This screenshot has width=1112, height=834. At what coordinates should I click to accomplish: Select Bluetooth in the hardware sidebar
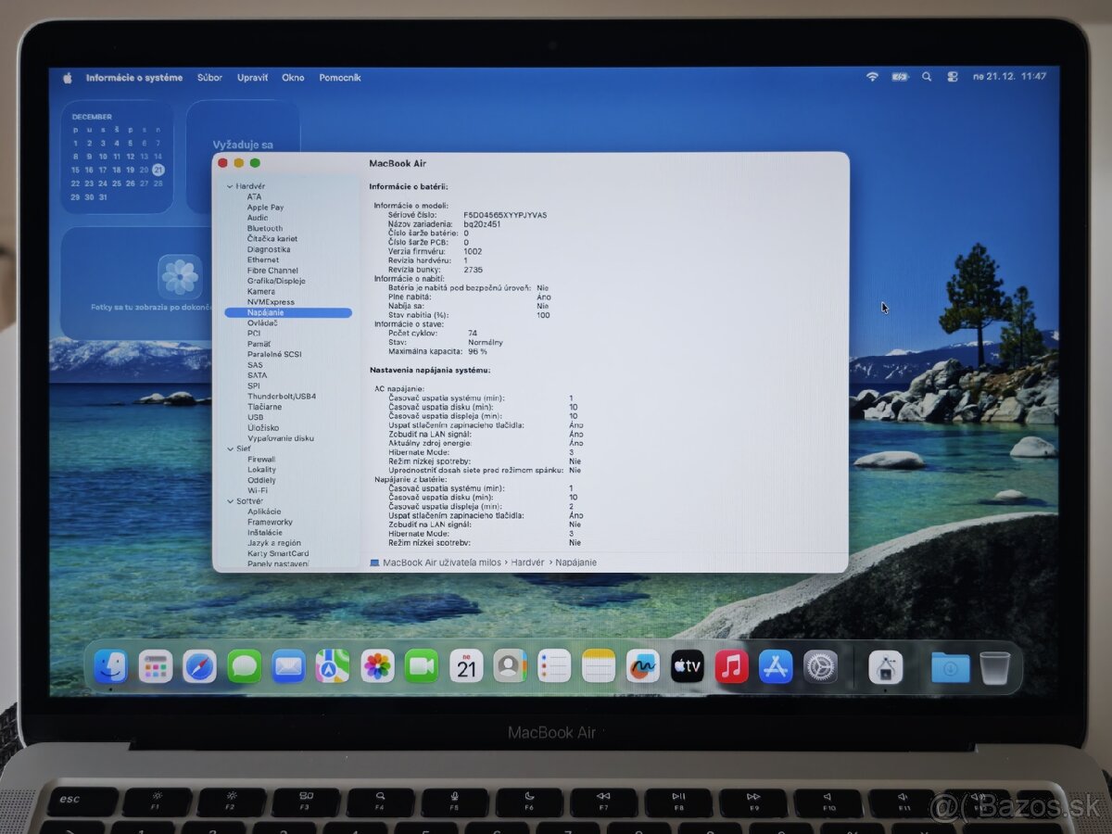[265, 227]
